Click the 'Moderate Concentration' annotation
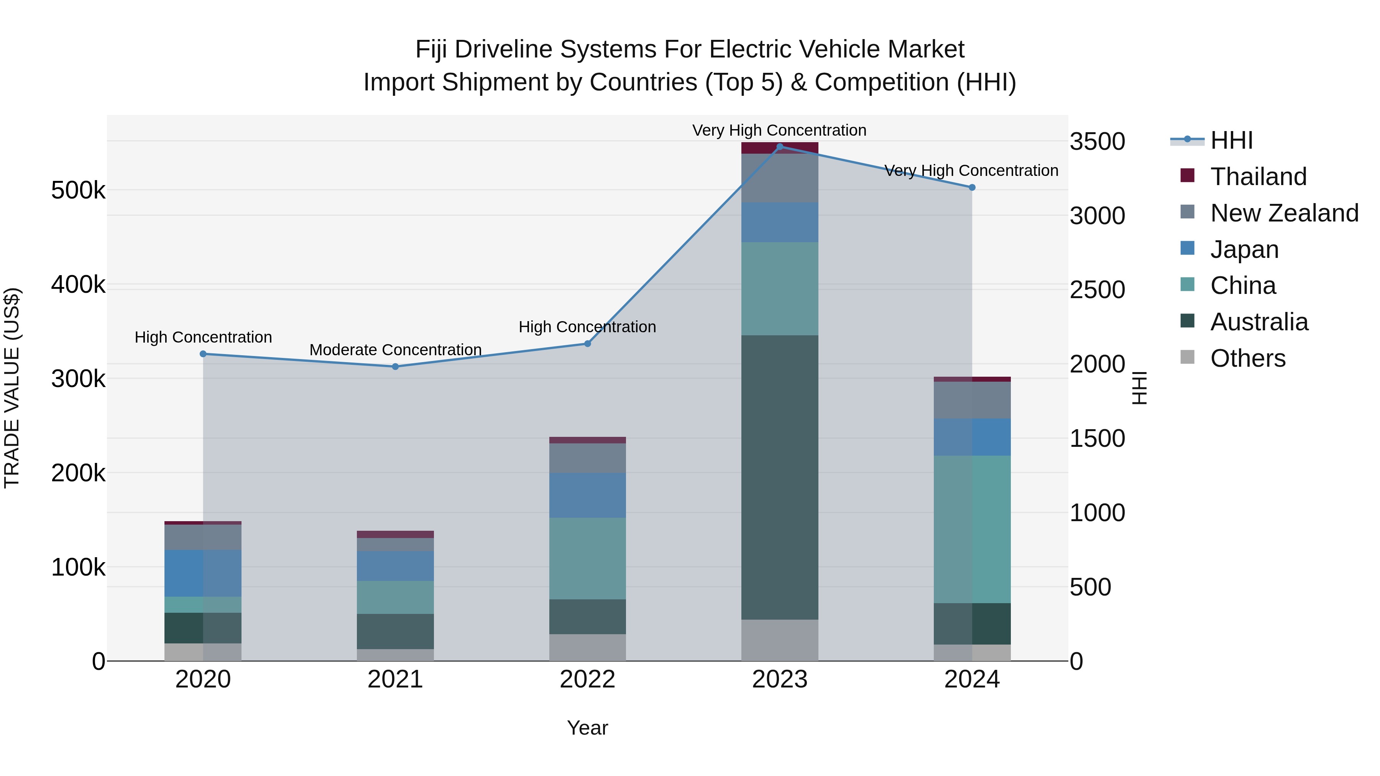 [x=396, y=350]
